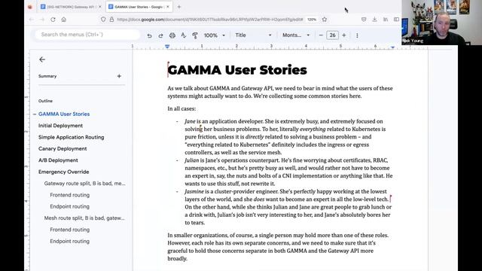This screenshot has width=482, height=271.
Task: Select the GAMMA User Stories tab
Action: [139, 7]
